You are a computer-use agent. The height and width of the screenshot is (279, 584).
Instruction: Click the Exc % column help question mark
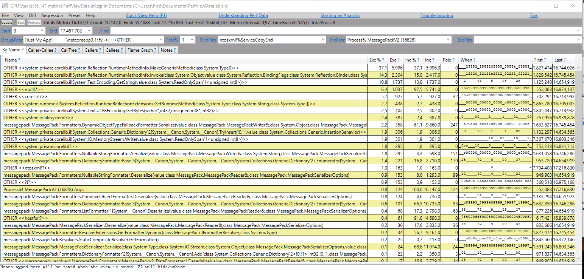coord(383,60)
